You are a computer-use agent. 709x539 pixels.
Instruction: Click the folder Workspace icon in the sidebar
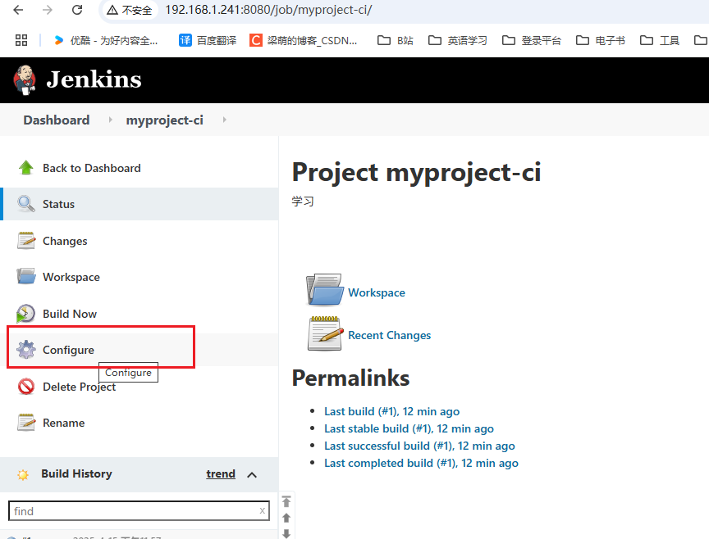pos(26,276)
